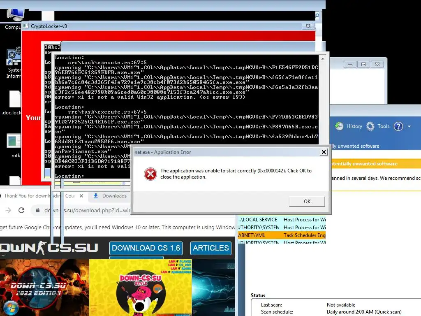This screenshot has height=316, width=421.
Task: Click the help question mark icon
Action: pyautogui.click(x=398, y=126)
